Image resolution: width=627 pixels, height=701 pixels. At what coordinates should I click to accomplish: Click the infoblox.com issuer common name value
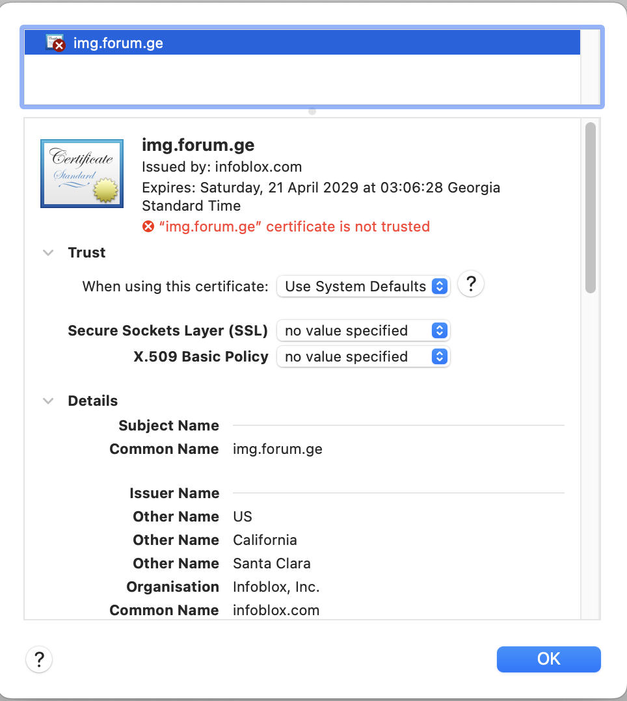pos(276,611)
